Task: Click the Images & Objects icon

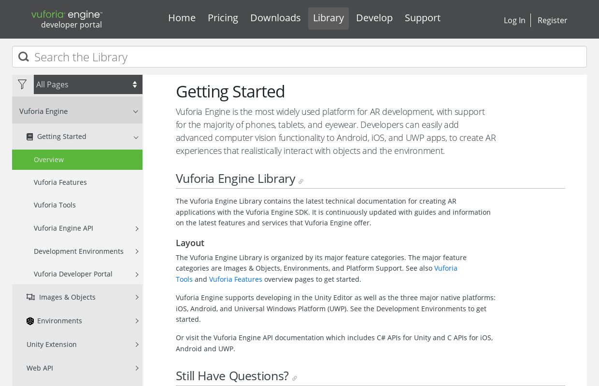Action: tap(30, 297)
